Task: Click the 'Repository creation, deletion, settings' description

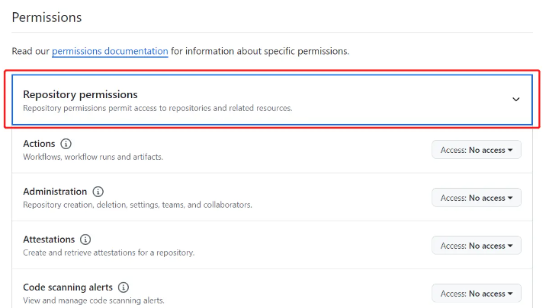Action: click(x=137, y=205)
